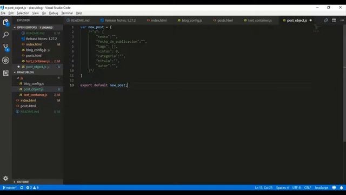
Task: Click the unsaved dot on post_object.js tab
Action: 311,21
